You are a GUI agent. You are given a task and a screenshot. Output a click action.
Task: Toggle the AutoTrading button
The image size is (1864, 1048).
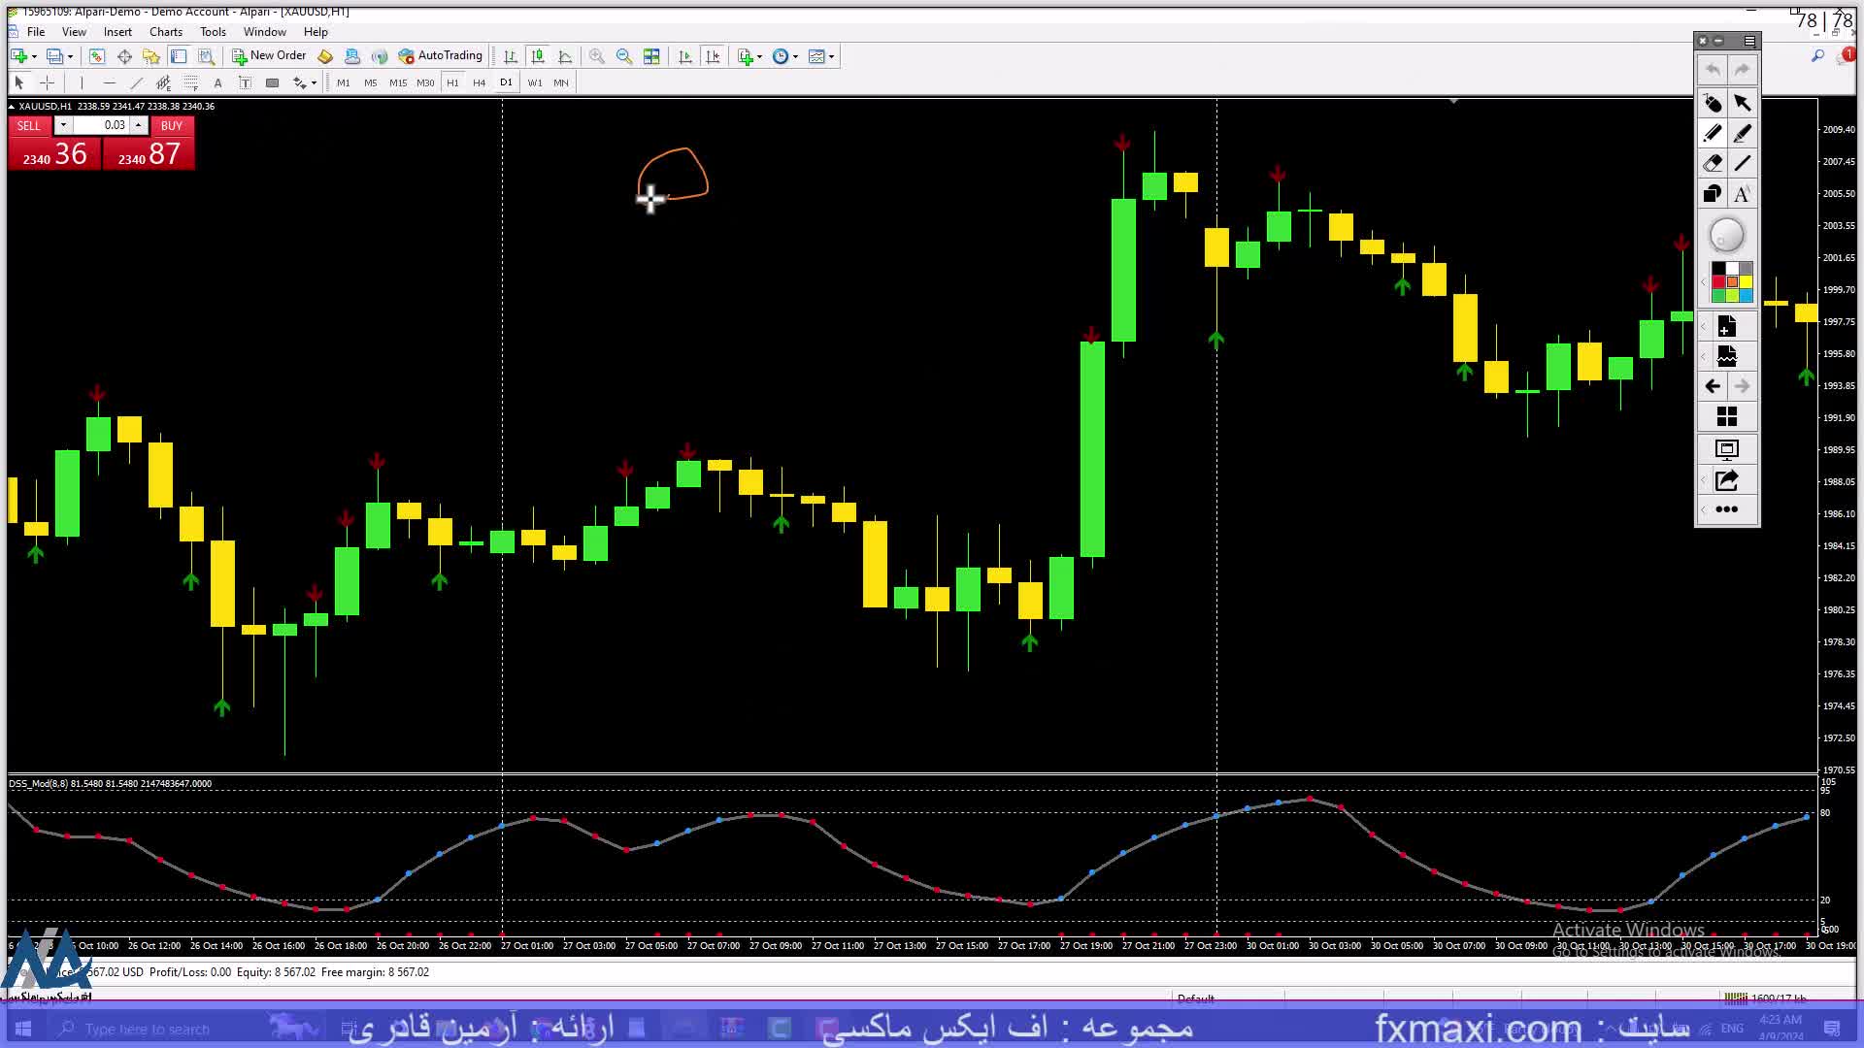pyautogui.click(x=441, y=56)
